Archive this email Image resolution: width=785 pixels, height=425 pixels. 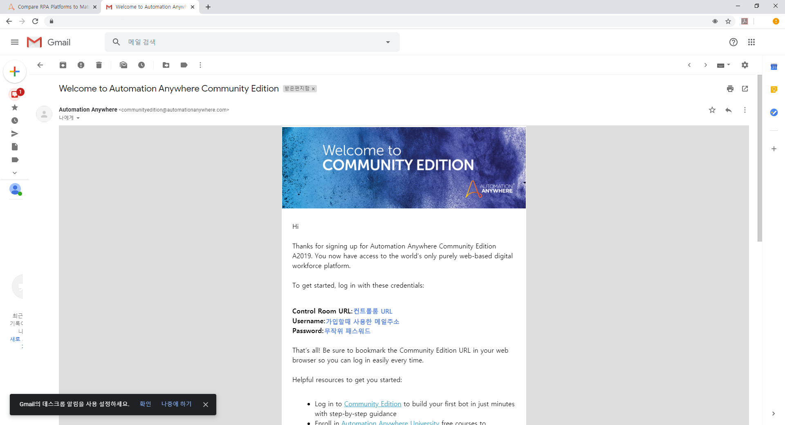(x=63, y=65)
